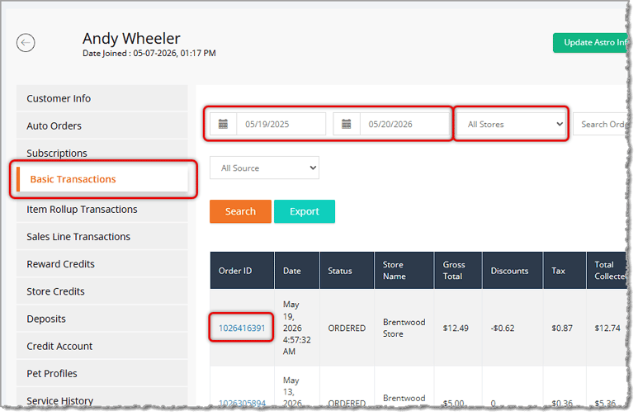Click the Andy Wheeler customer name heading

(x=131, y=39)
